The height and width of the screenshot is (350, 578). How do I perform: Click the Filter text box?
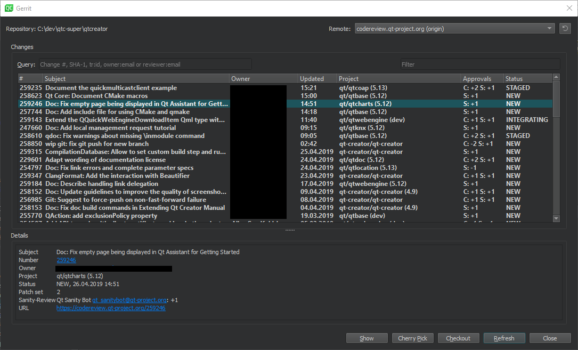(480, 64)
